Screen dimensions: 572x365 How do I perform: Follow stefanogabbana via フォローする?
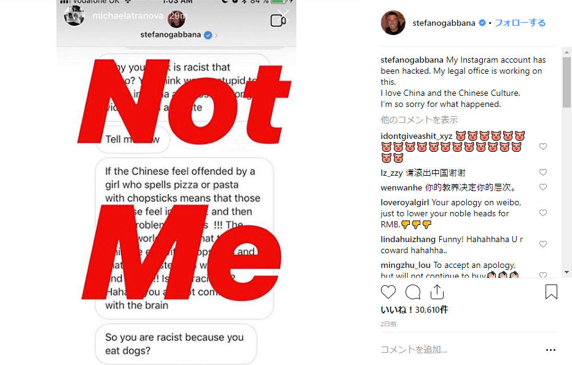[x=520, y=23]
